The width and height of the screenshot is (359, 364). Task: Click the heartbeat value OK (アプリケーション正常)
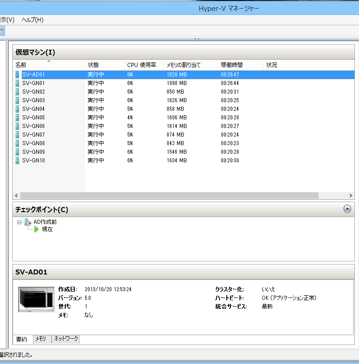click(289, 298)
